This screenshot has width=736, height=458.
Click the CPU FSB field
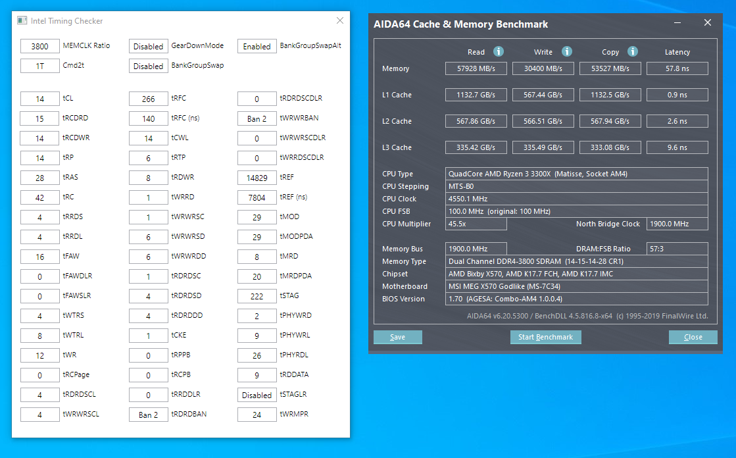[576, 211]
